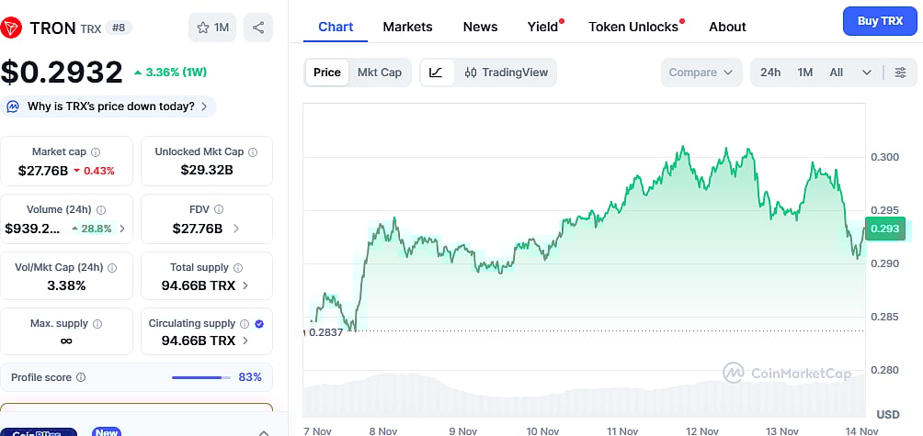Expand more time range options chevron

pyautogui.click(x=866, y=73)
